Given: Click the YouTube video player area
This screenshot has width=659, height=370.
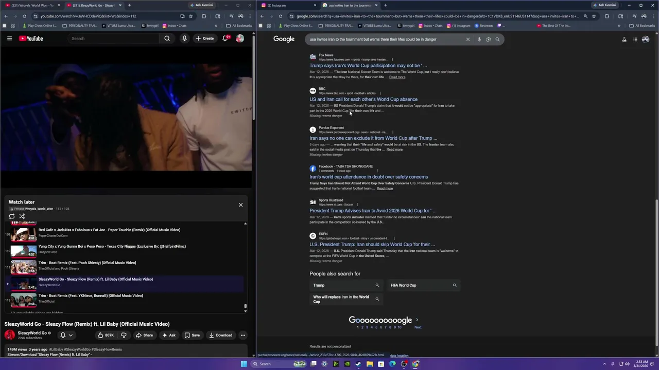Looking at the screenshot, I should click(x=126, y=117).
